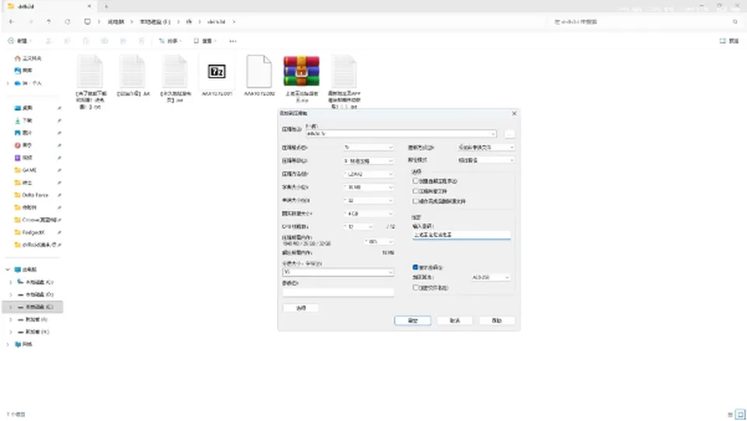
Task: Enable encrypt file names checkbox
Action: click(416, 288)
